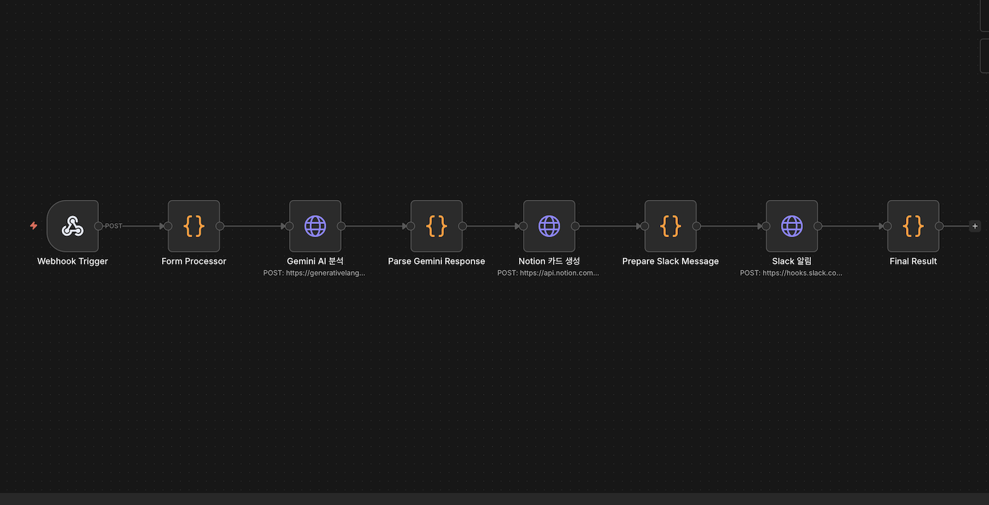This screenshot has height=505, width=989.
Task: Click the Prepare Slack Message code node
Action: click(x=670, y=226)
